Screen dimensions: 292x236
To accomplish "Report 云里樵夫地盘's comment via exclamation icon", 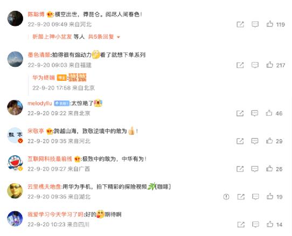I will coord(226,197).
